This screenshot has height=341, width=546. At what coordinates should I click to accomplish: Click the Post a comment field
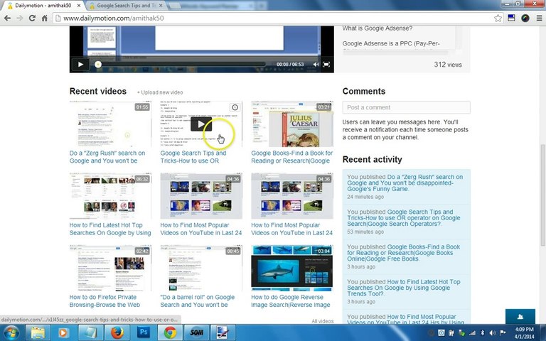[407, 107]
